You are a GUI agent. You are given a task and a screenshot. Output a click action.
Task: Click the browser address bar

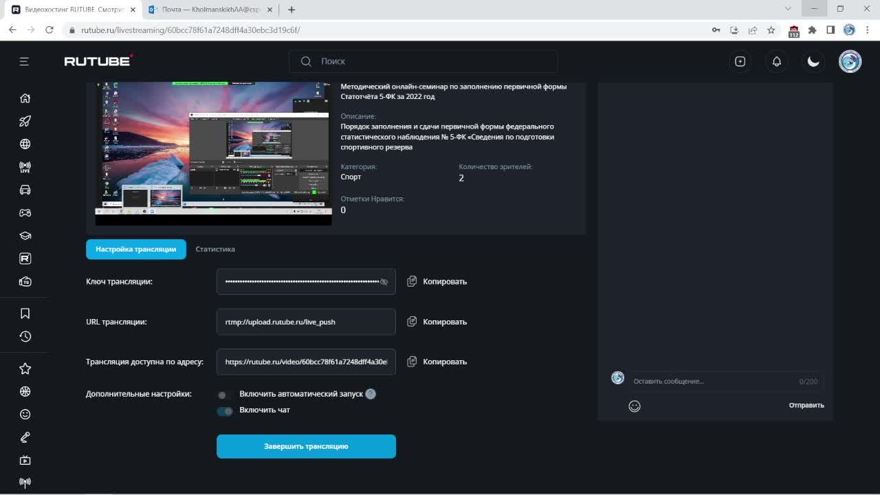click(385, 30)
